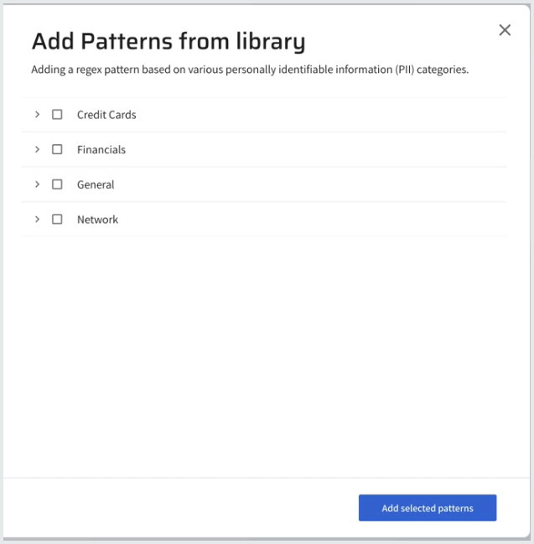Select the Network patterns checkbox
The width and height of the screenshot is (534, 544).
point(57,220)
